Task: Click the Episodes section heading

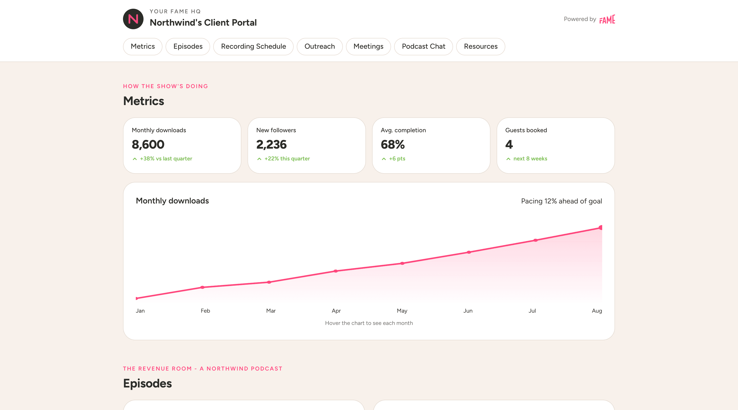Action: click(147, 383)
